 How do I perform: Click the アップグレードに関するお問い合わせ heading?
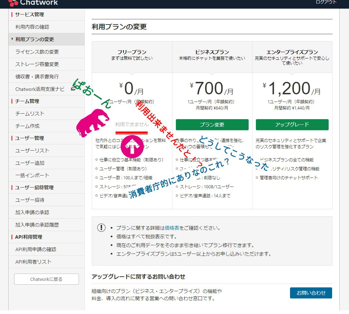coord(138,277)
